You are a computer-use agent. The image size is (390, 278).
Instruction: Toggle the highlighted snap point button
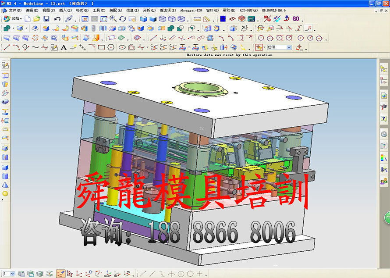tap(259, 47)
